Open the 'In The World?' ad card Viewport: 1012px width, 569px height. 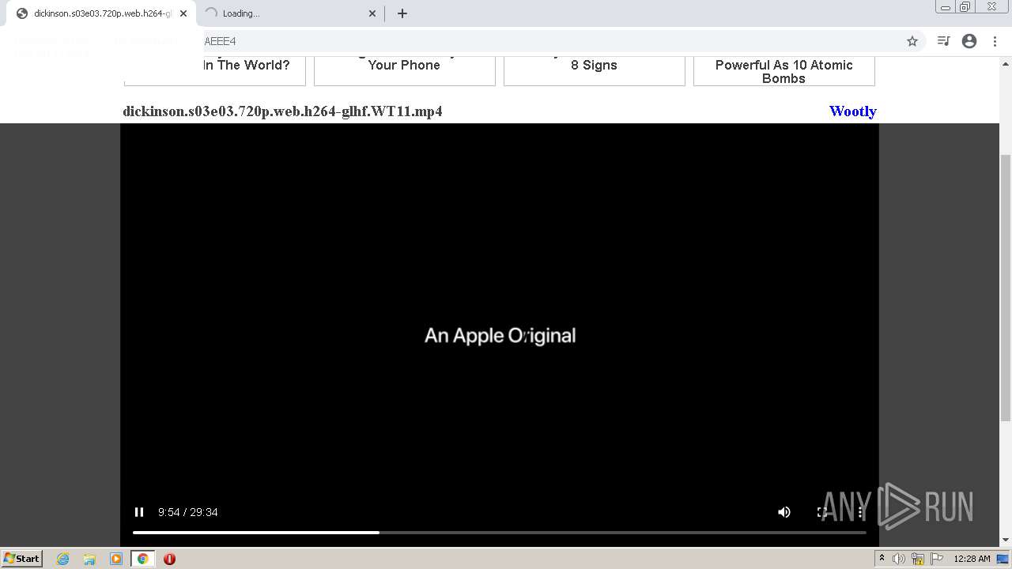(x=214, y=70)
